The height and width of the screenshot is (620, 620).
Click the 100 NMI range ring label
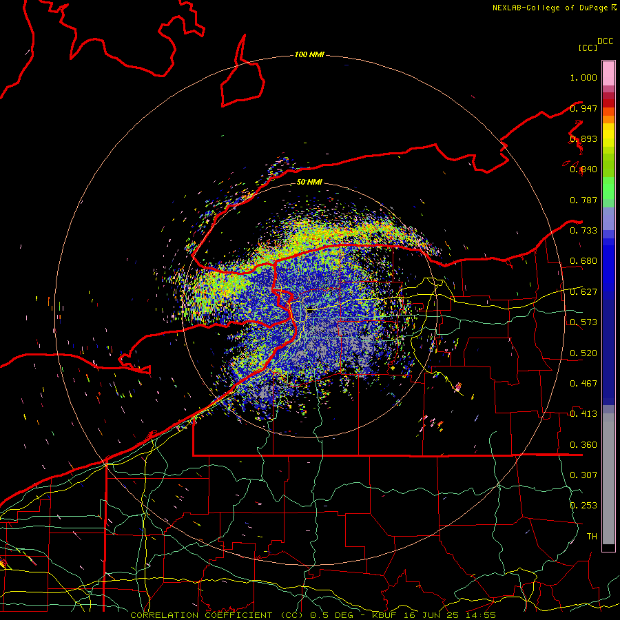click(309, 54)
